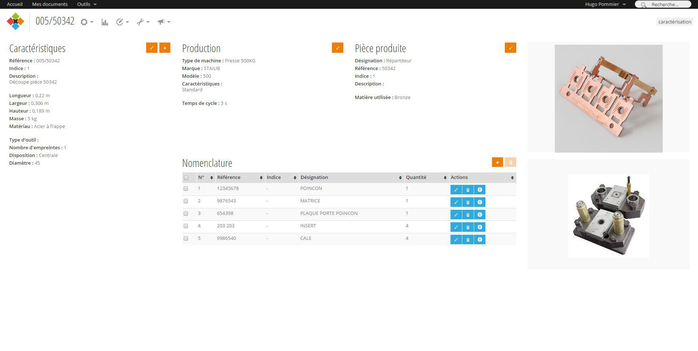
Task: Edit the INSERT row
Action: (456, 227)
